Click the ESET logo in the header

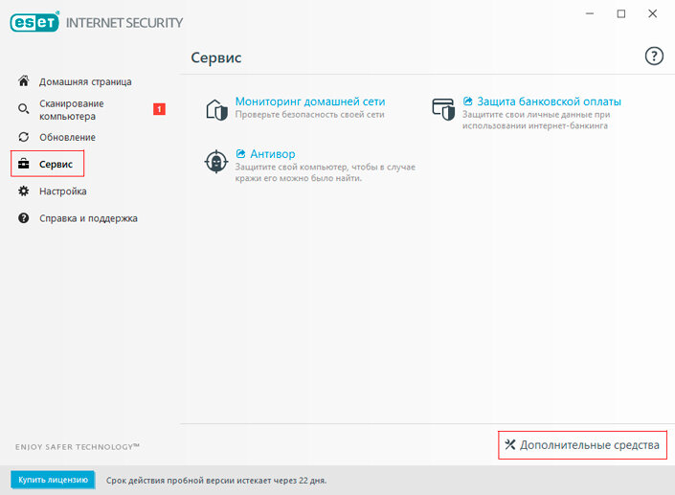(34, 22)
